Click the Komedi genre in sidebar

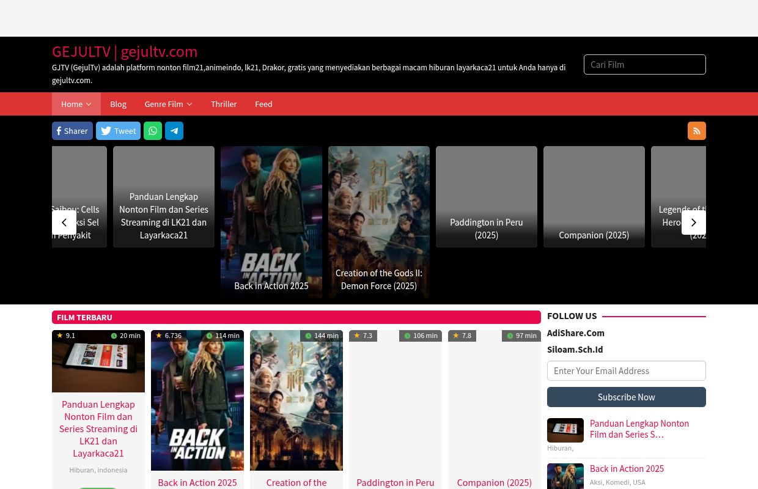pos(618,482)
